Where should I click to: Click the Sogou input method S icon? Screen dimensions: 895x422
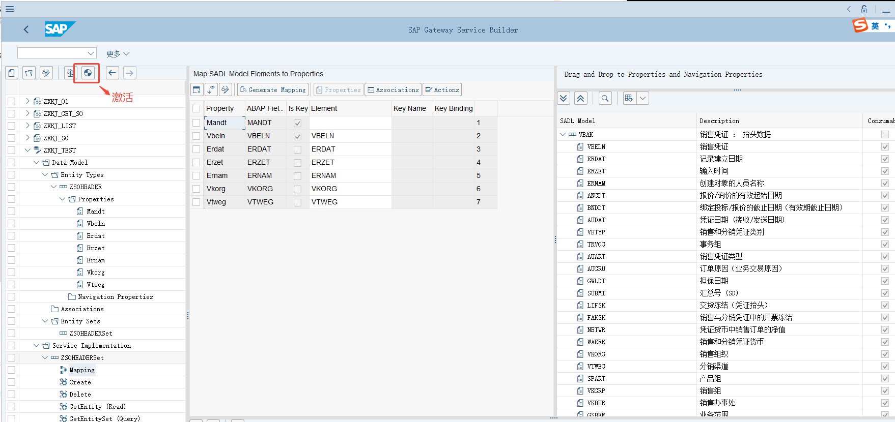tap(860, 25)
